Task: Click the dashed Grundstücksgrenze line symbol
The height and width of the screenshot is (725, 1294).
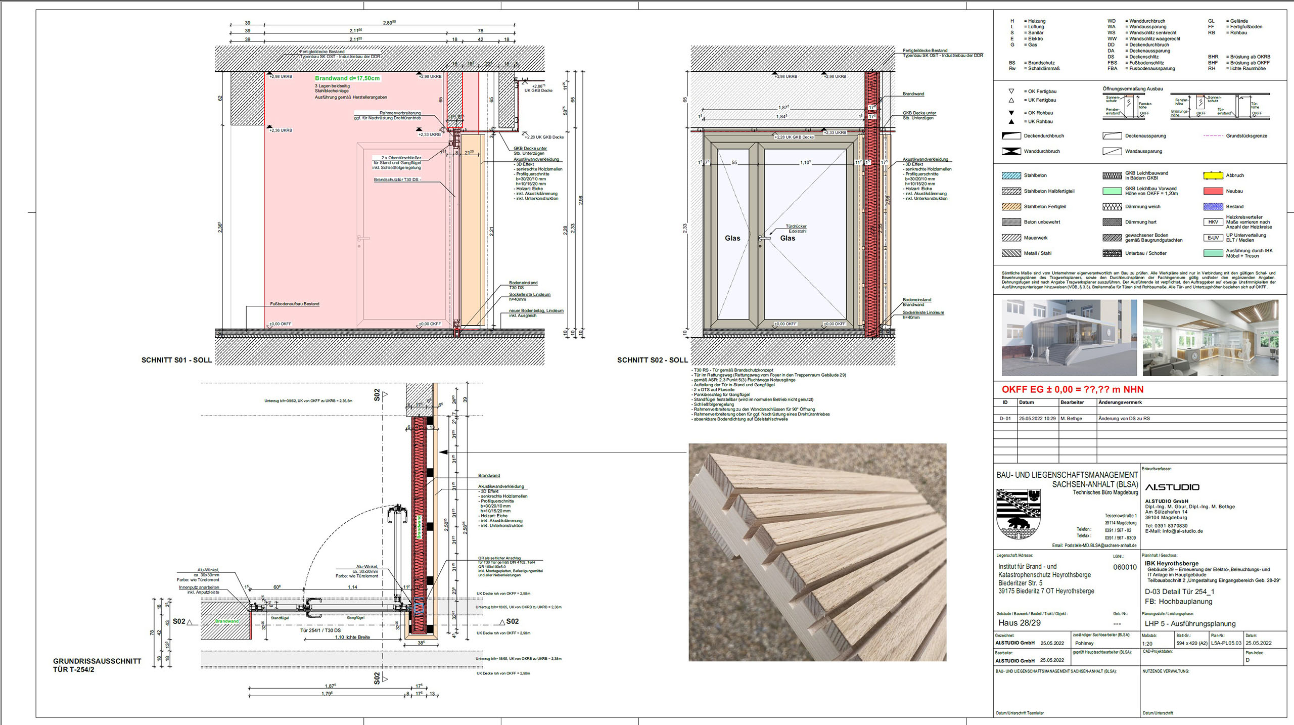Action: pos(1213,136)
